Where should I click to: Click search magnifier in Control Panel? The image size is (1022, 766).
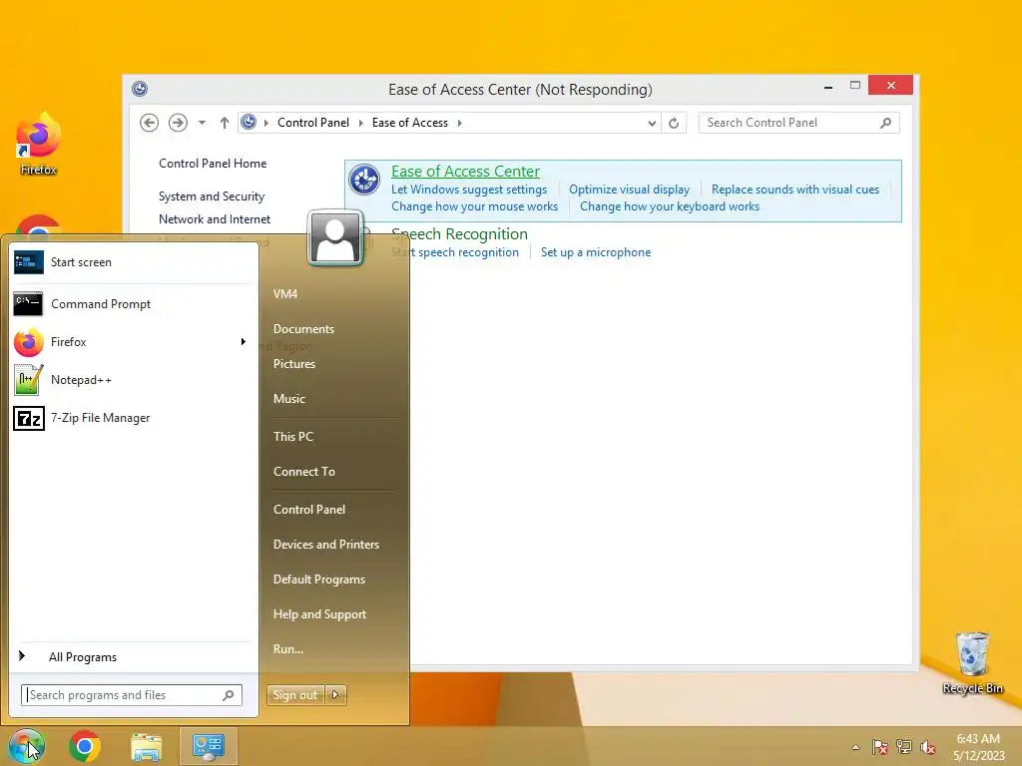click(x=885, y=123)
